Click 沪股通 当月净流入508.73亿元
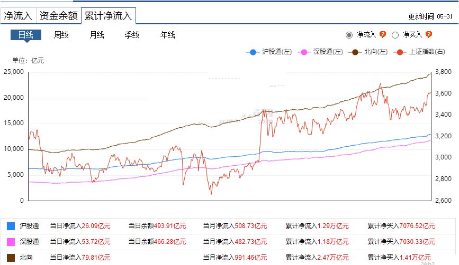 pyautogui.click(x=235, y=226)
